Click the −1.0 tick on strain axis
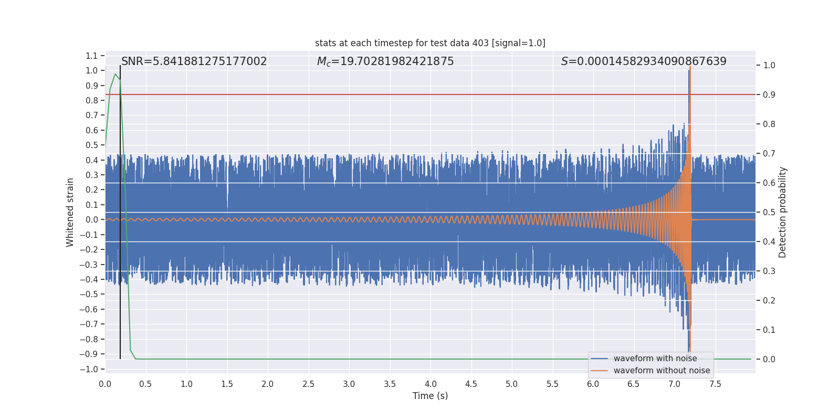840x420 pixels. coord(89,369)
